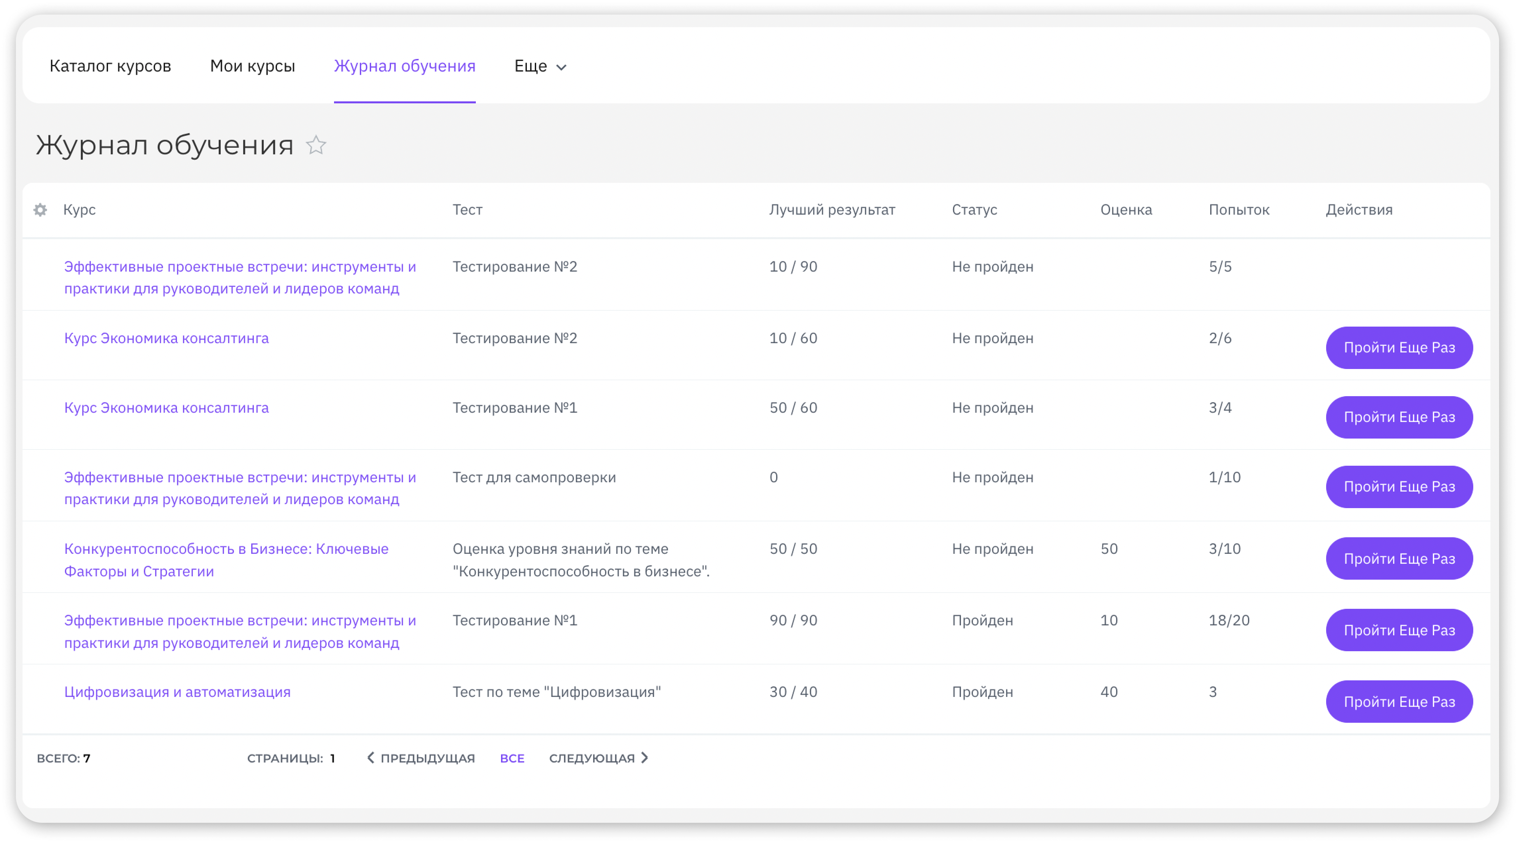This screenshot has width=1517, height=842.
Task: Click the Действия column header
Action: click(x=1359, y=210)
